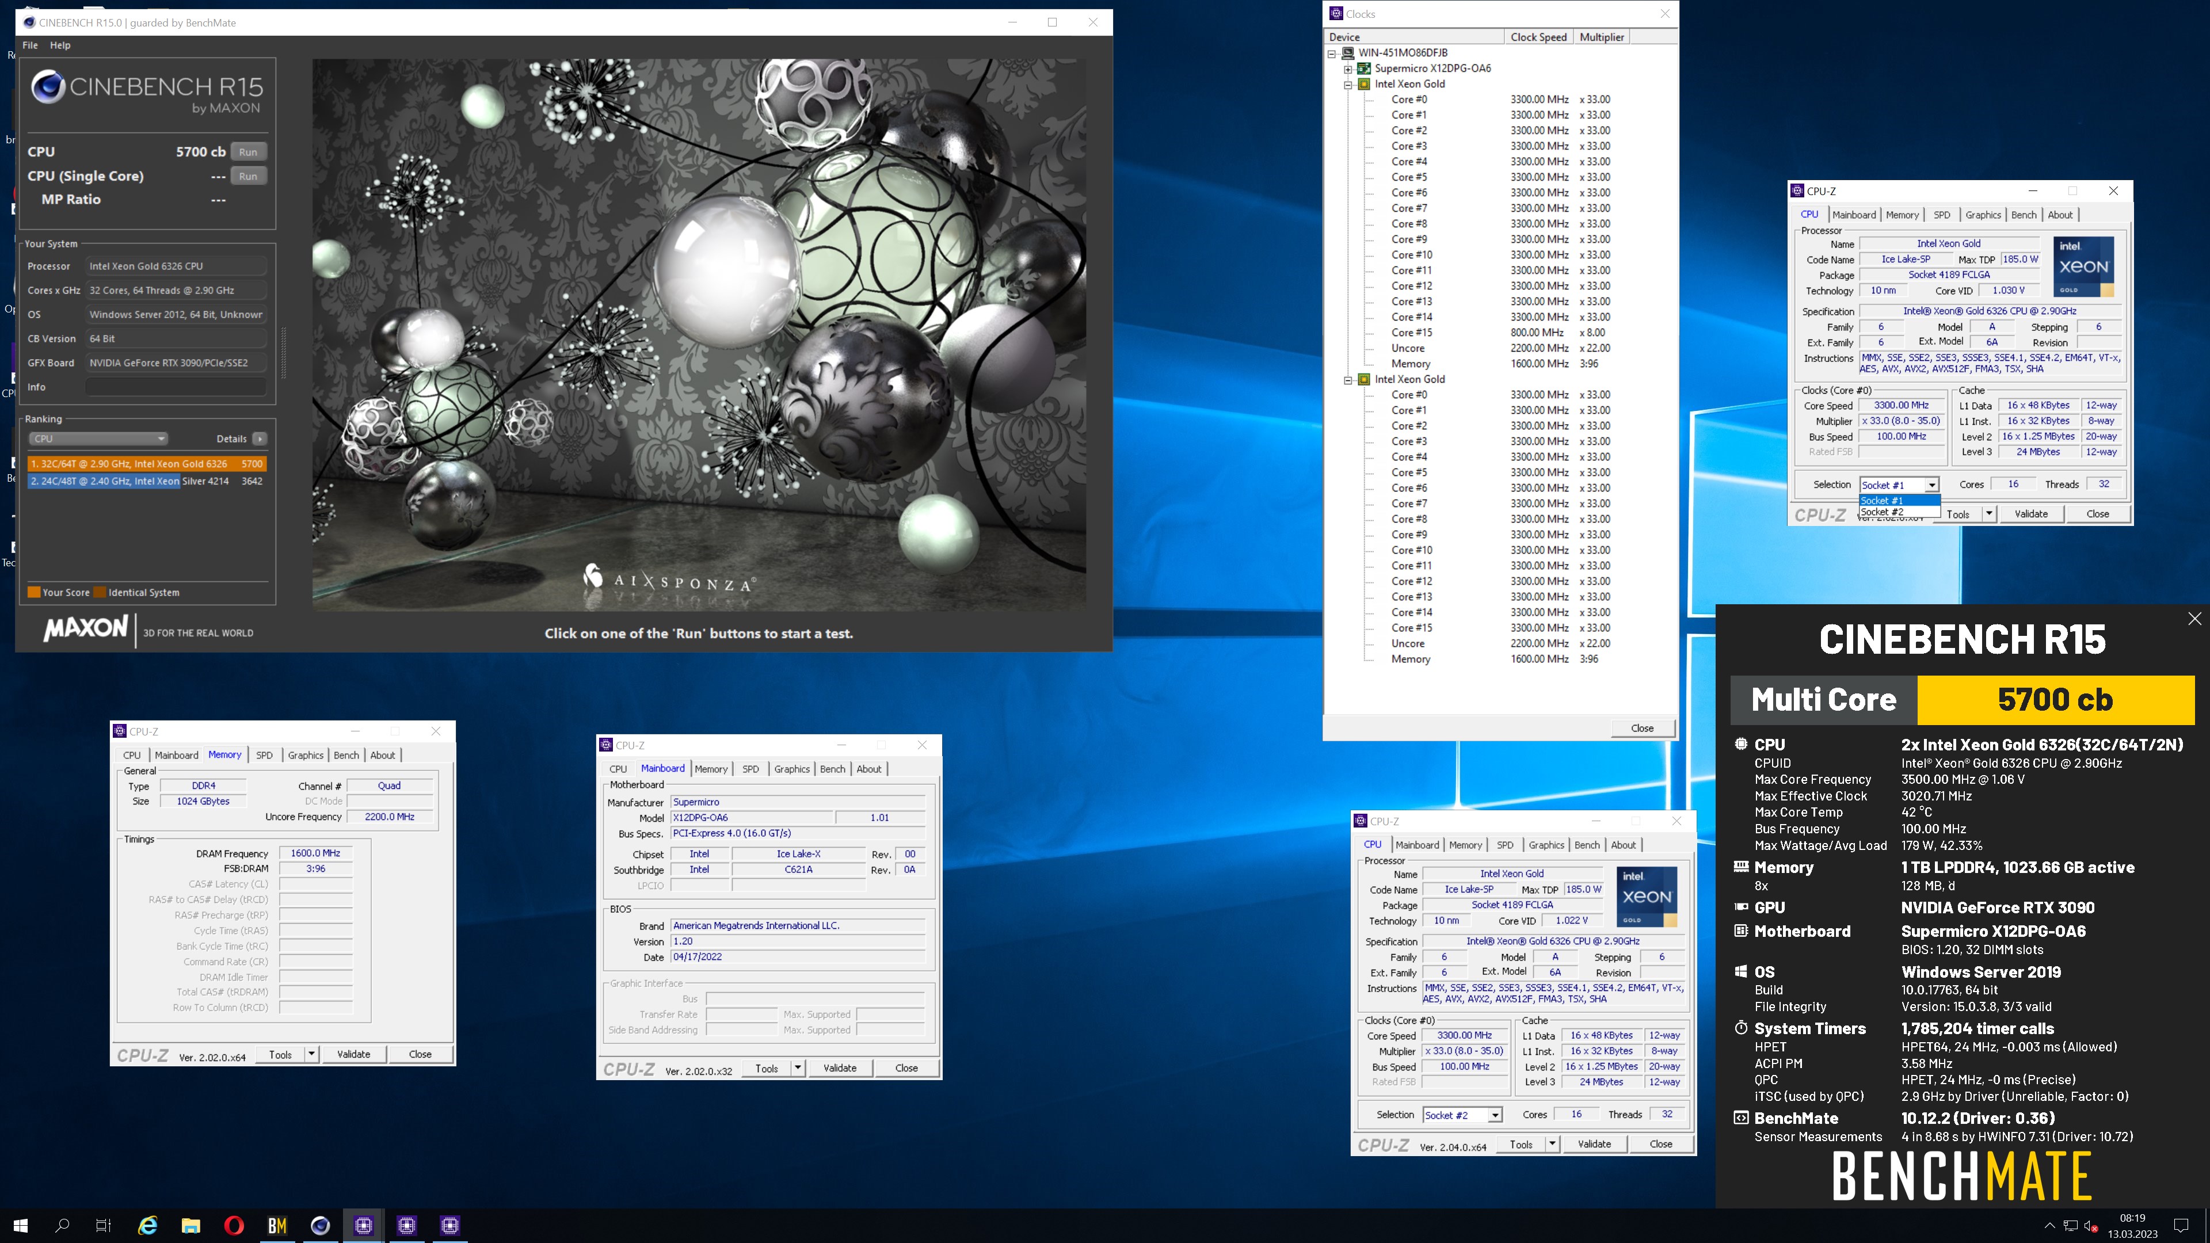Screen dimensions: 2210x1243
Task: Open notification center icon
Action: click(2181, 1225)
